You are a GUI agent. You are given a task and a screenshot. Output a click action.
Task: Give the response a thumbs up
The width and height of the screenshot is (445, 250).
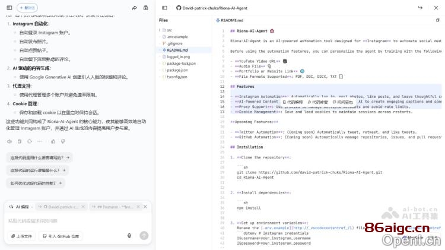click(x=53, y=141)
